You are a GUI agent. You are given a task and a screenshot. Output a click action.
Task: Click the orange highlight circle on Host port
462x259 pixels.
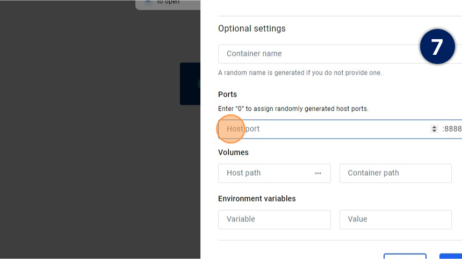pyautogui.click(x=230, y=129)
